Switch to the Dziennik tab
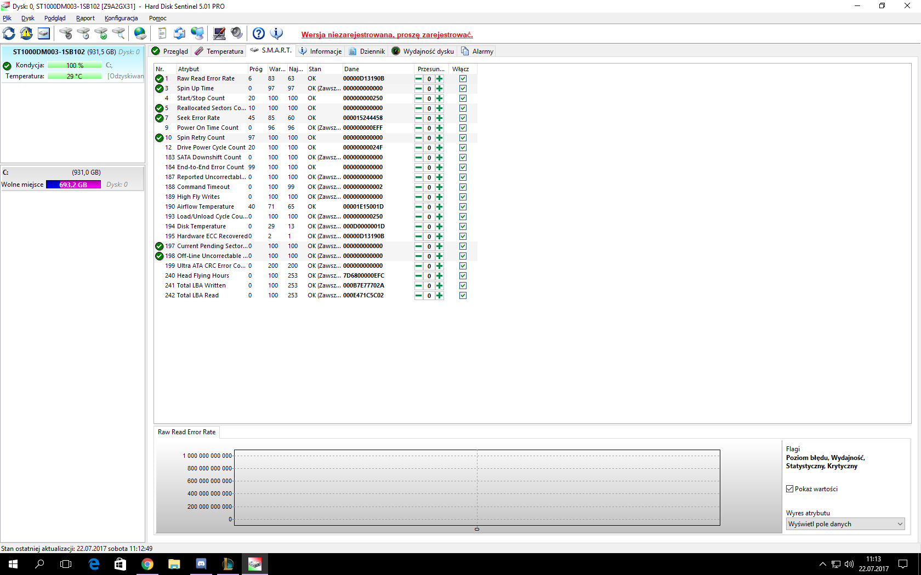Screen dimensions: 921x575 367,51
